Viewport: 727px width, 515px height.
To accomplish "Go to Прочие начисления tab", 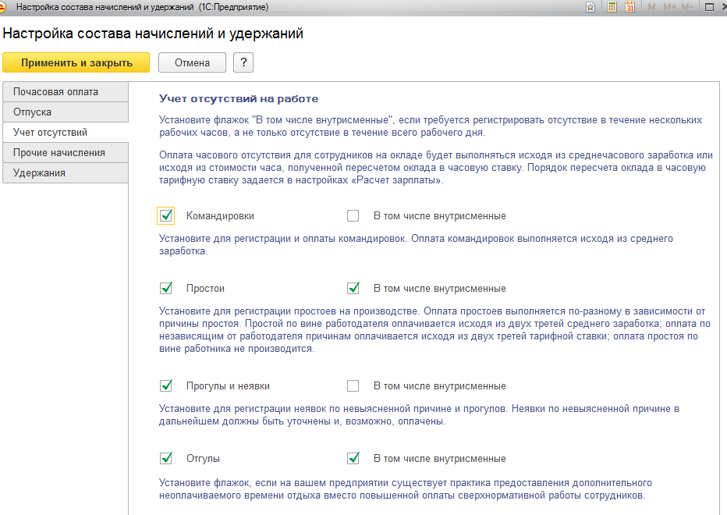I will 66,153.
